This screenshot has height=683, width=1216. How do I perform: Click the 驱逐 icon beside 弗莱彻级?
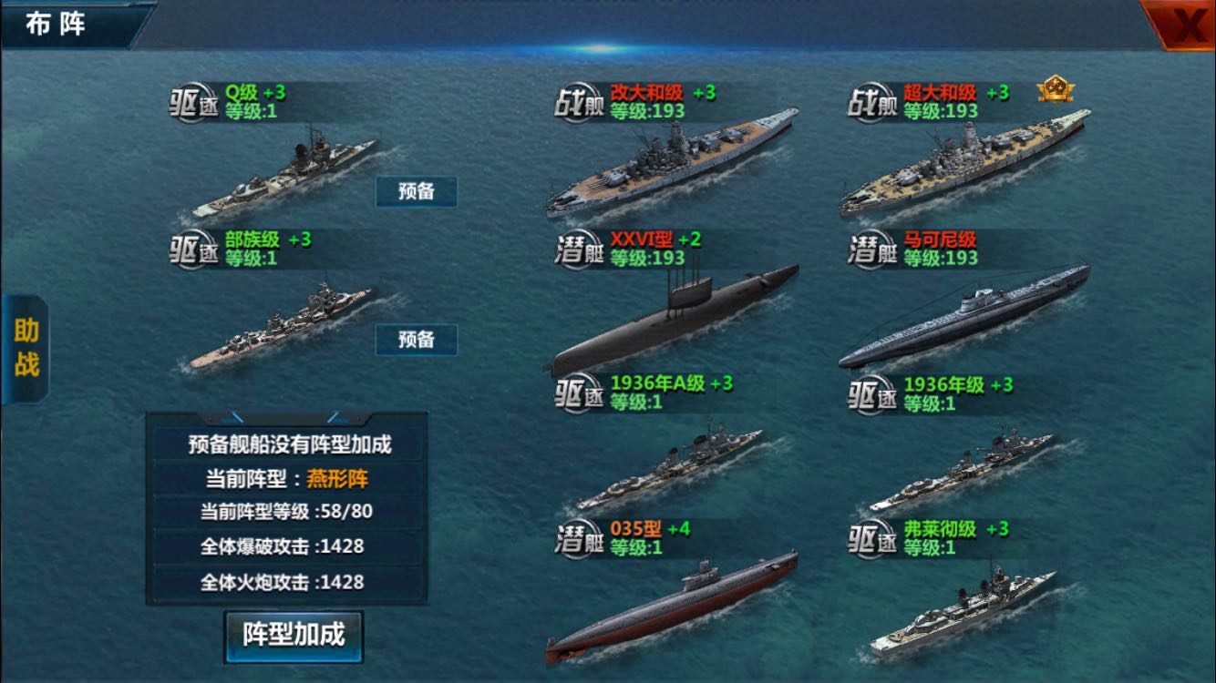pos(873,539)
